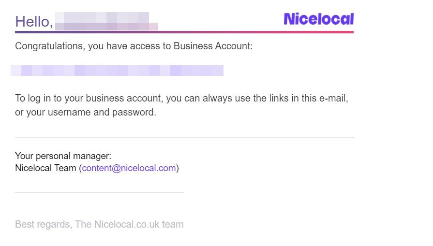Click the "or your username and password." line
Viewport: 433px width, 246px height.
[x=86, y=112]
